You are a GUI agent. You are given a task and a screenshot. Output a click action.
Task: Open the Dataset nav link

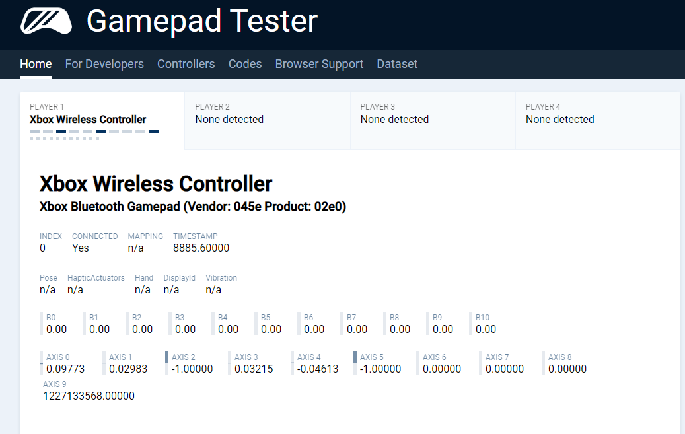tap(397, 64)
